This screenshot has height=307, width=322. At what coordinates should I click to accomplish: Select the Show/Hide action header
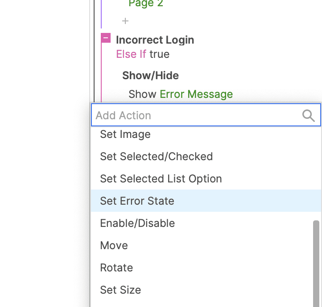pos(150,76)
